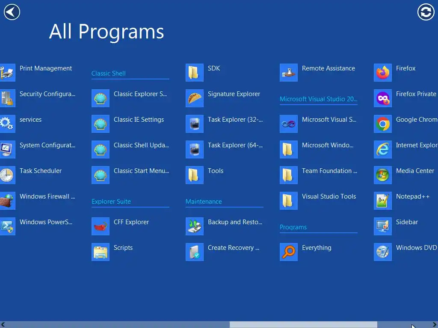Open Task Explorer (64-bit) icon
Viewport: 438px width, 328px height.
coord(195,149)
